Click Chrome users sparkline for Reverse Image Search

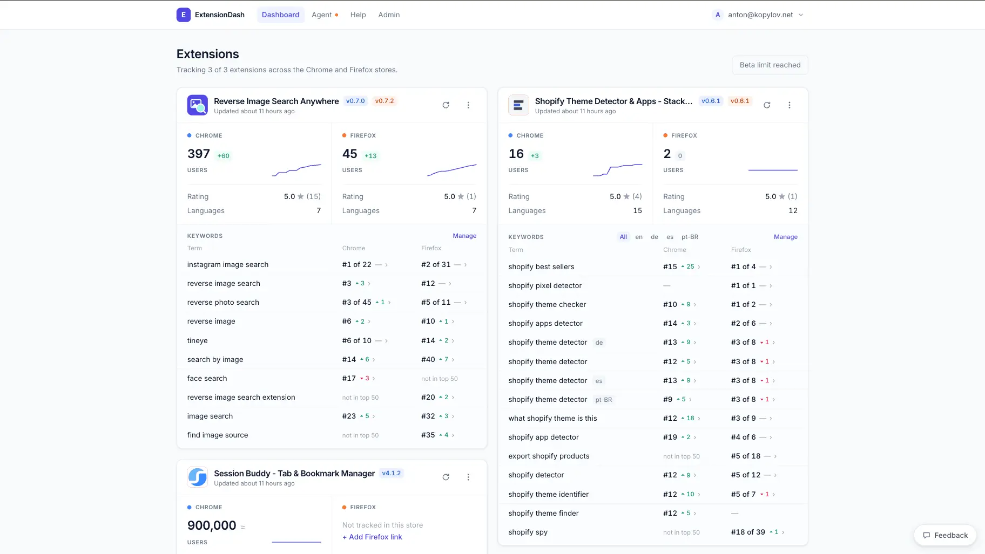tap(296, 170)
